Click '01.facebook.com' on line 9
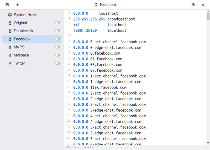This screenshot has height=150, width=210. click(x=106, y=59)
